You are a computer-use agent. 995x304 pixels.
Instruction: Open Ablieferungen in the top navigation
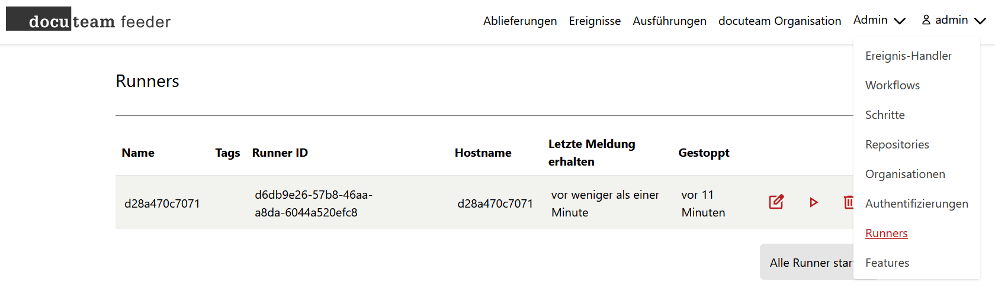[x=519, y=21]
